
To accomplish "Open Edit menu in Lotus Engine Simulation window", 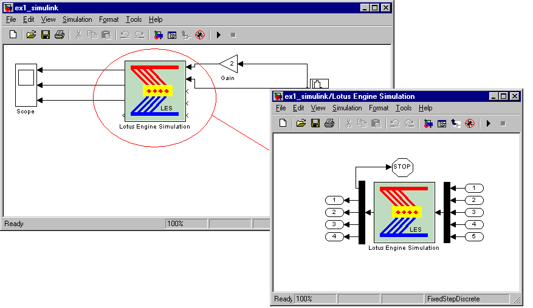I will [298, 108].
